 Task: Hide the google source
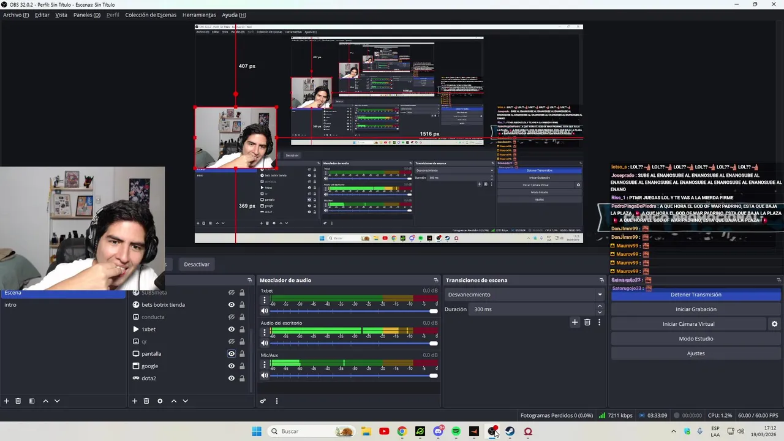point(232,366)
